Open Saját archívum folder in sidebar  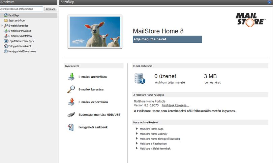[17, 21]
